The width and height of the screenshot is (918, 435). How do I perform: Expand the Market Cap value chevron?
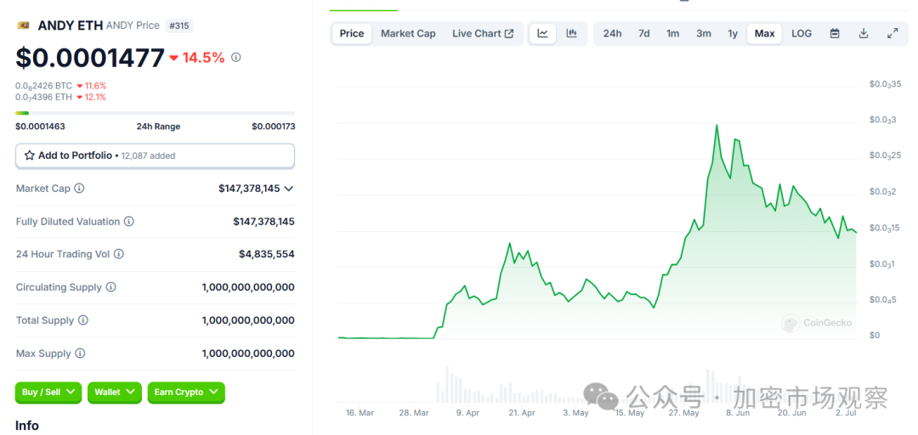tap(289, 189)
